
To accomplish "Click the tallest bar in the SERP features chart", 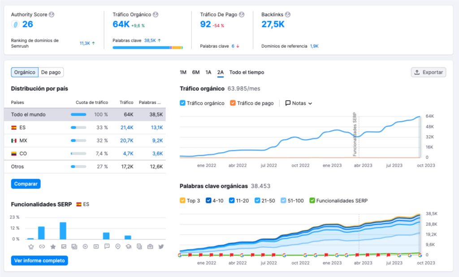I will 63,231.
